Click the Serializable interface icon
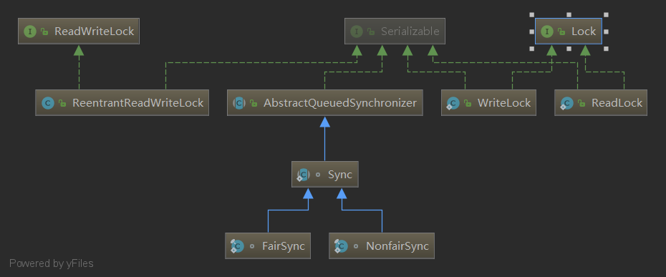 (357, 31)
